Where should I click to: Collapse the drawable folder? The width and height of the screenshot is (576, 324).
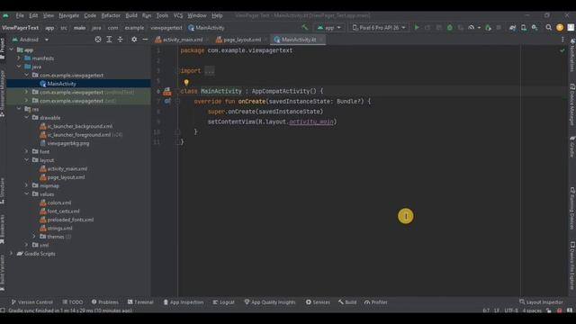[27, 118]
